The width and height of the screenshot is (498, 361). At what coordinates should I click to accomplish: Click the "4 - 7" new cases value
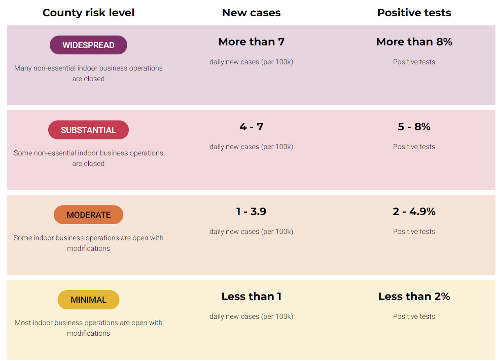pos(251,127)
